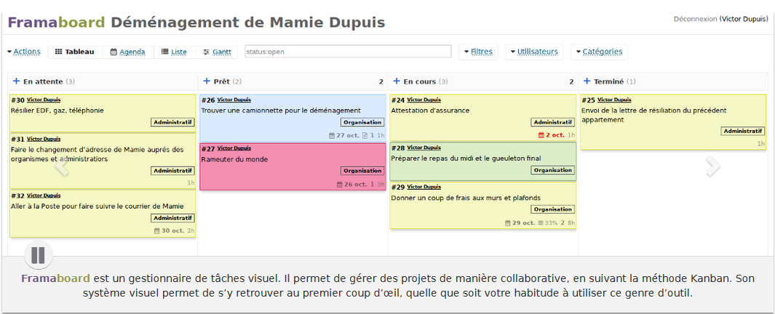
Task: Select the Liste view tab
Action: [x=174, y=52]
